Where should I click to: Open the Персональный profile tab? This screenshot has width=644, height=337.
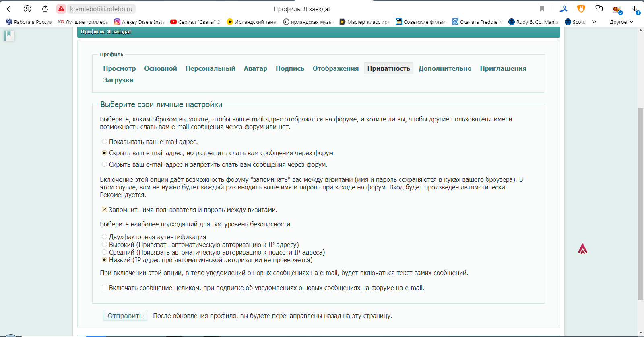pos(210,68)
